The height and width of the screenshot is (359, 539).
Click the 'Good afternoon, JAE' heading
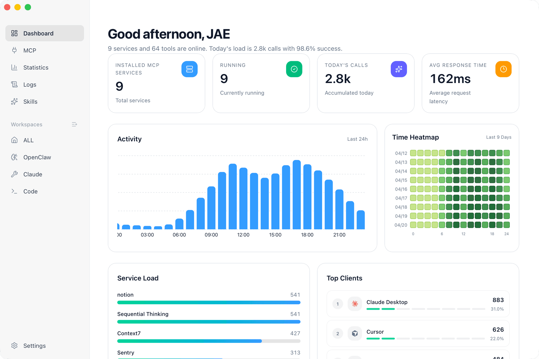[169, 34]
